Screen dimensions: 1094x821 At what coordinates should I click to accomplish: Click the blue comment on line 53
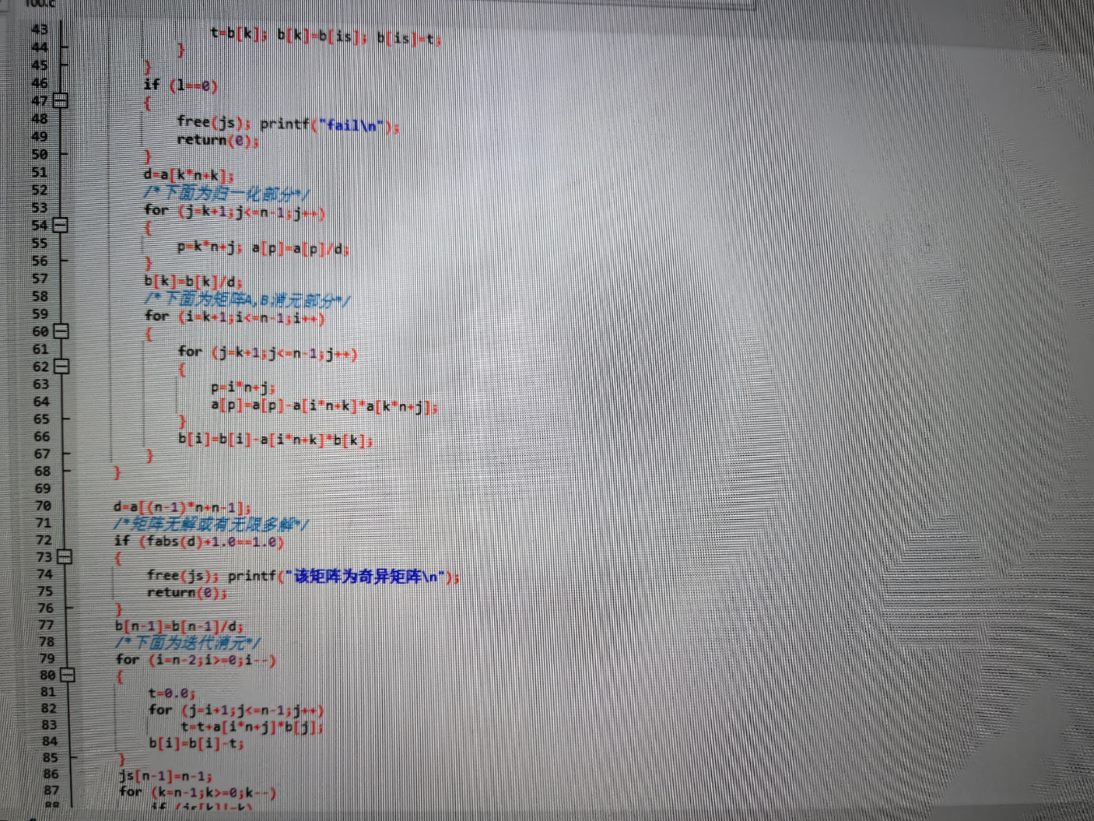click(227, 194)
